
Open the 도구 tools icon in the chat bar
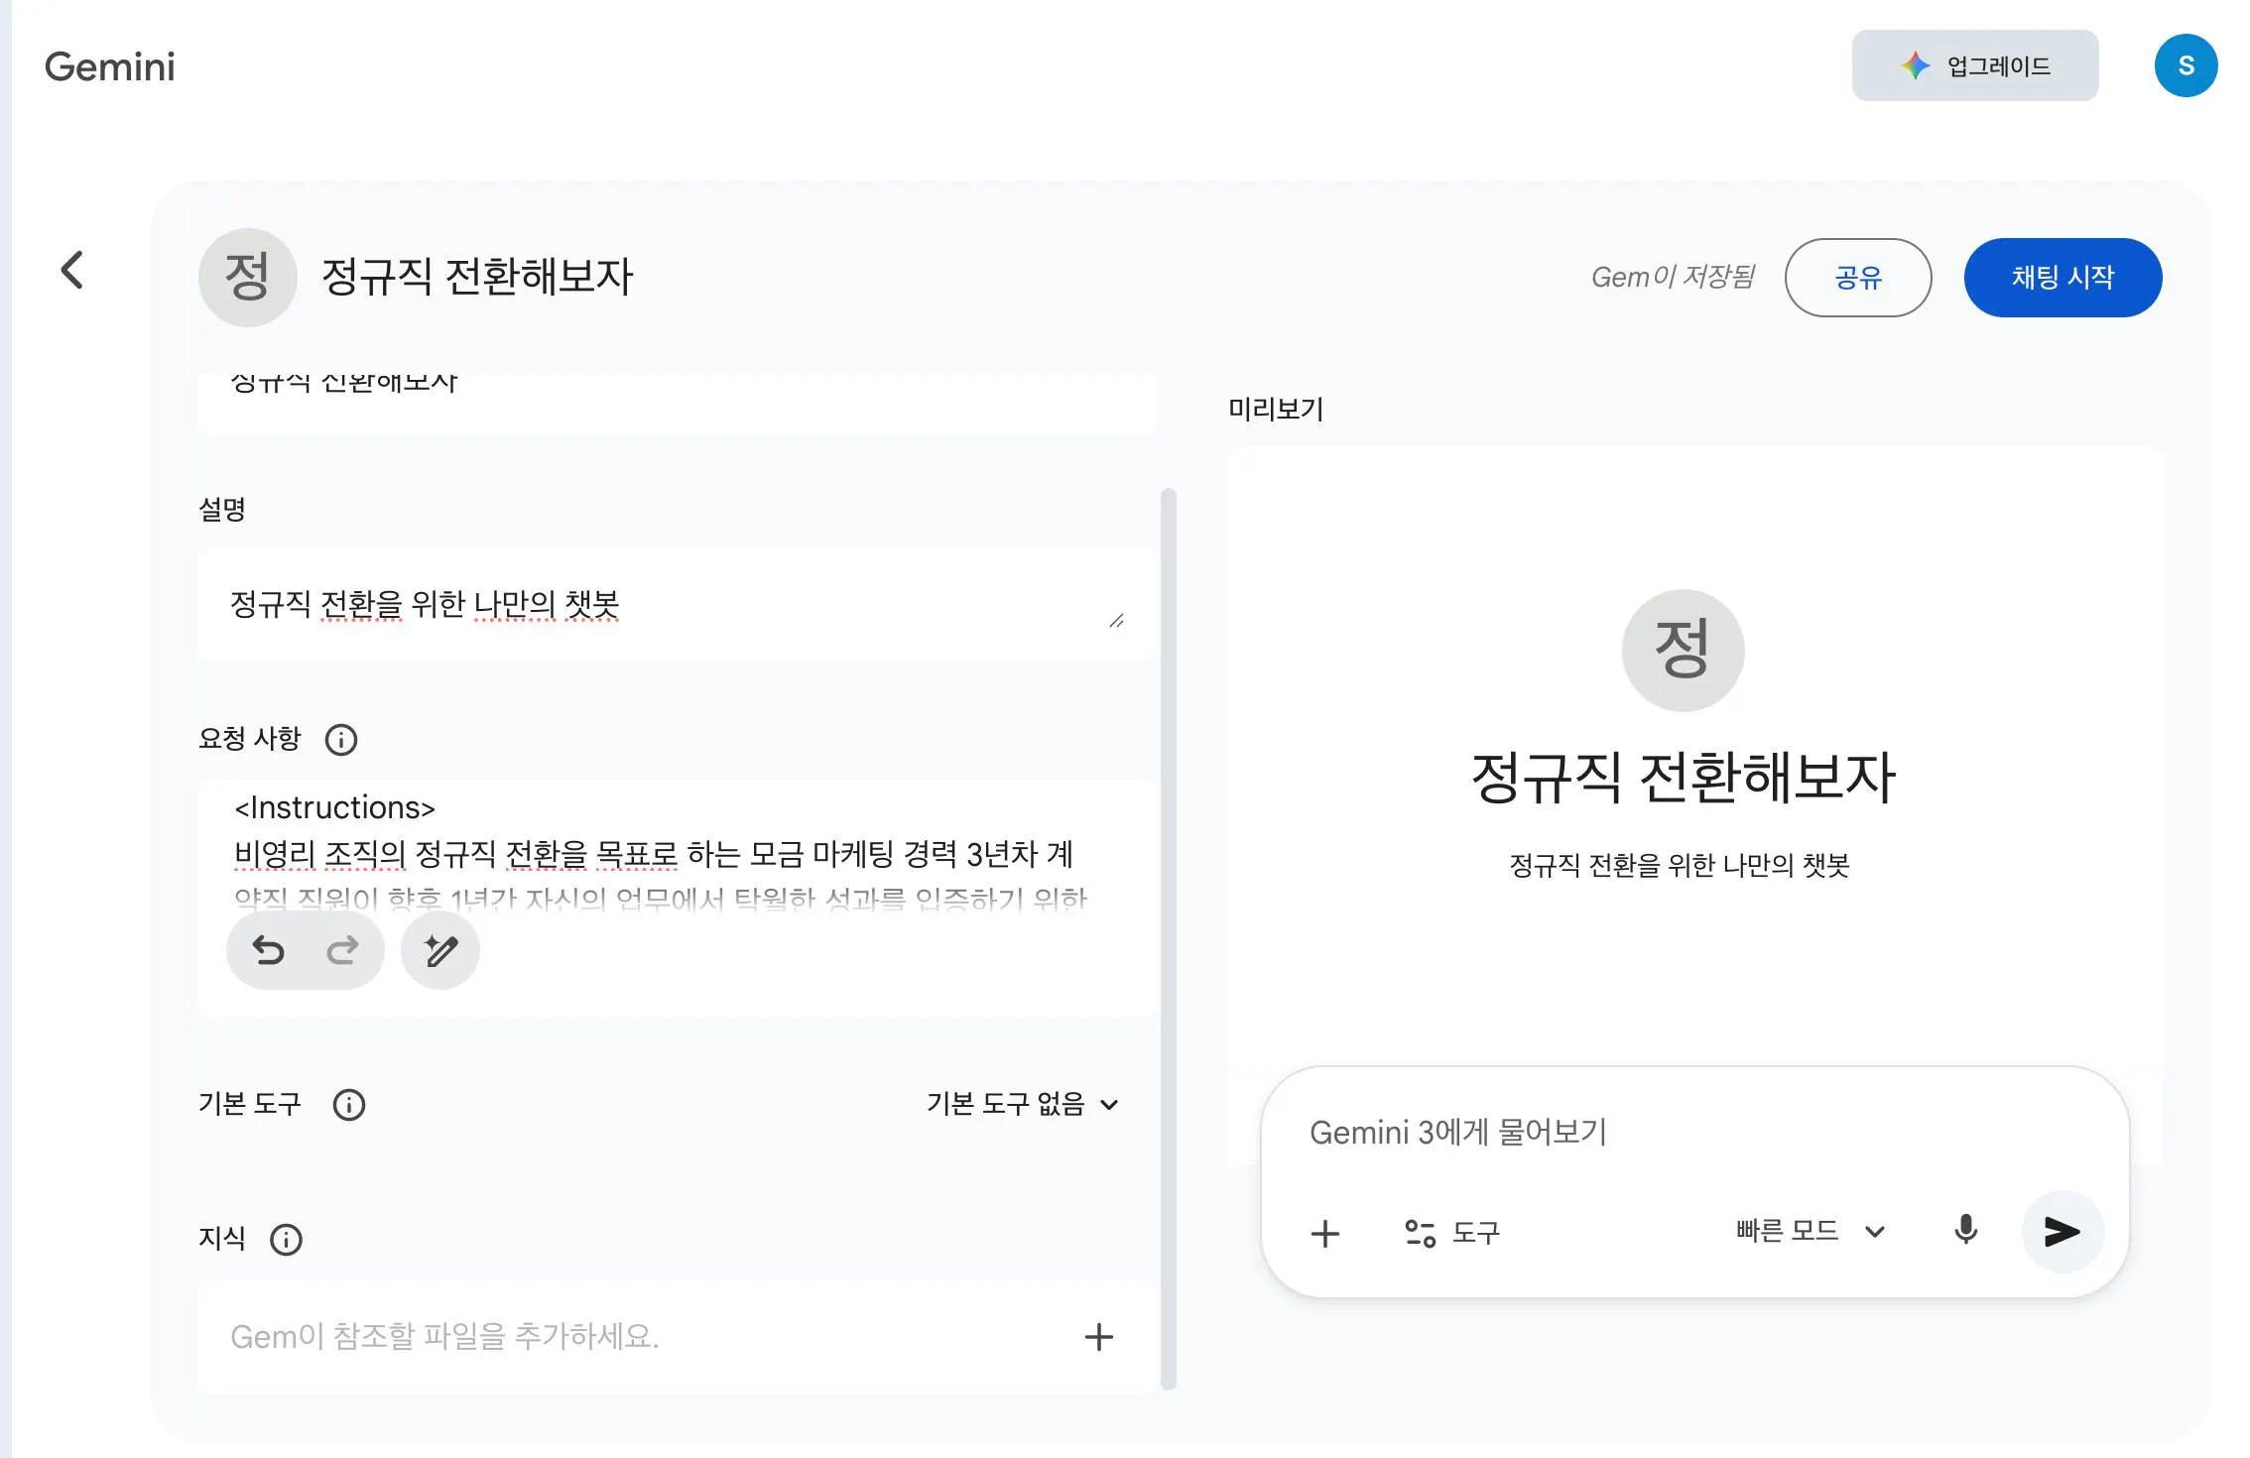(x=1419, y=1232)
